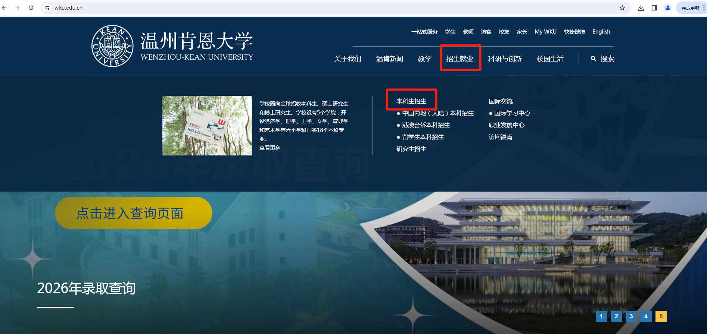
Task: Select 访问温肯 submenu item
Action: [x=501, y=137]
